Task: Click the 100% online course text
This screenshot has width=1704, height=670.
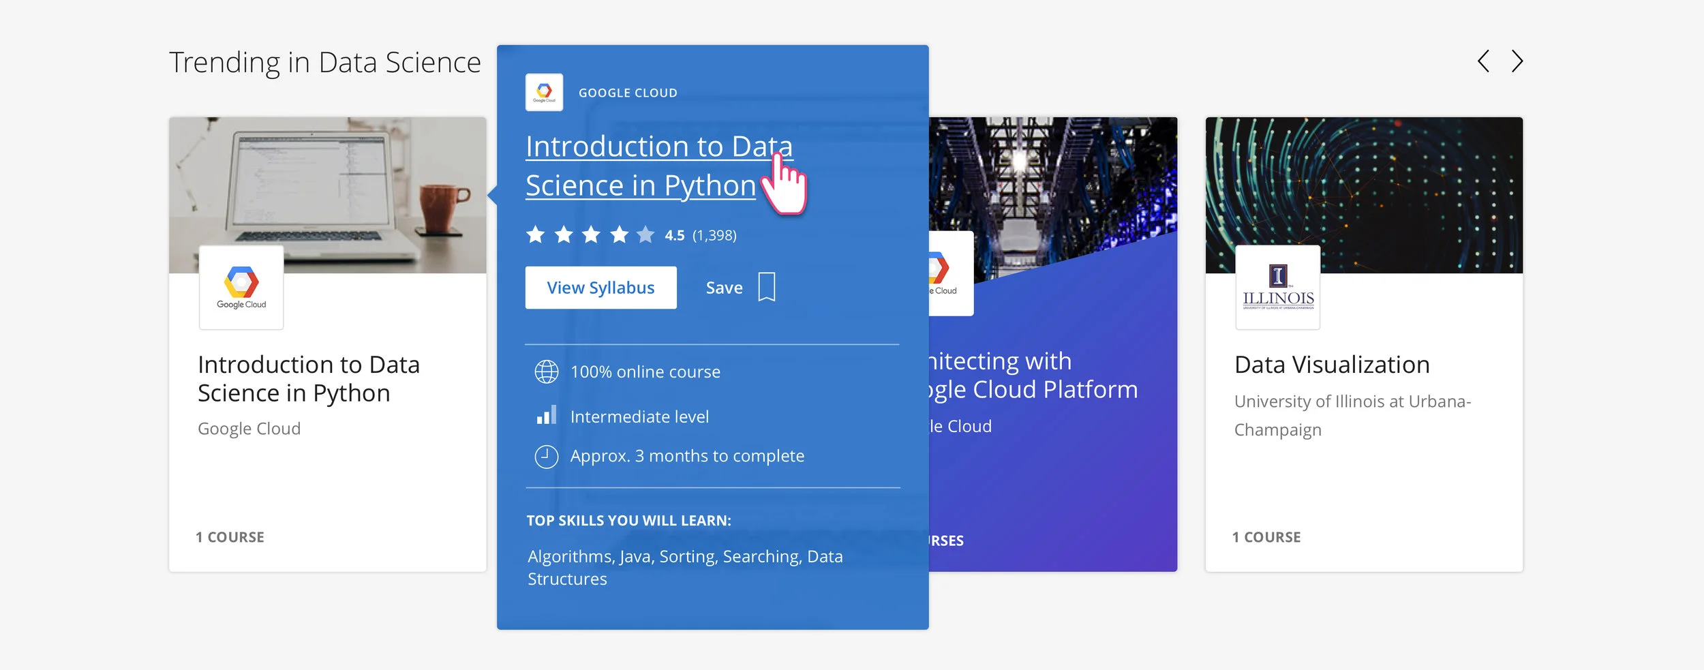Action: (x=645, y=372)
